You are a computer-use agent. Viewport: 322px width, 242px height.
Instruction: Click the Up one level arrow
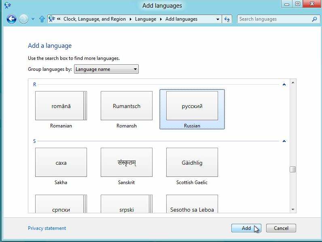[42, 19]
